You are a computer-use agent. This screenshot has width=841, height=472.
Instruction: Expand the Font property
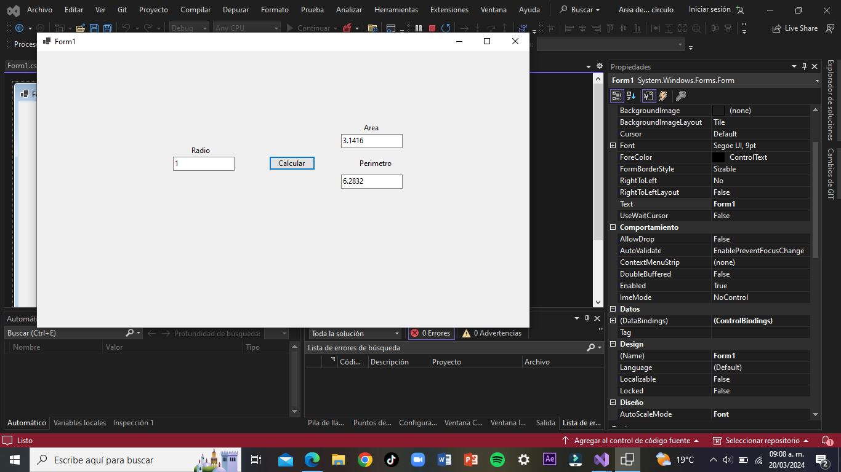point(613,146)
